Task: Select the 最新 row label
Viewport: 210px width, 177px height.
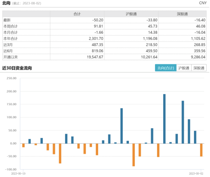Action: coord(8,20)
